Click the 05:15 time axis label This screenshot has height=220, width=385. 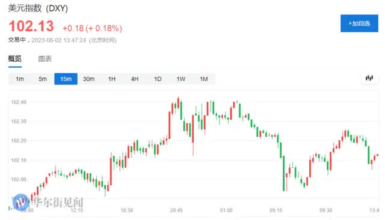coord(276,210)
